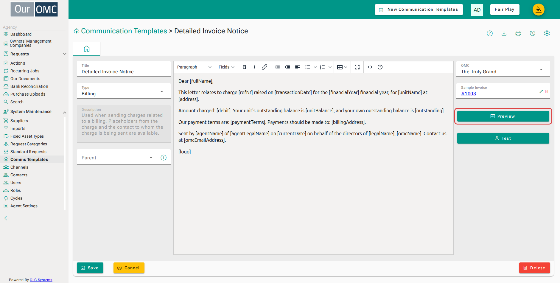The width and height of the screenshot is (560, 283).
Task: Open Agent Settings in the sidebar
Action: (24, 206)
